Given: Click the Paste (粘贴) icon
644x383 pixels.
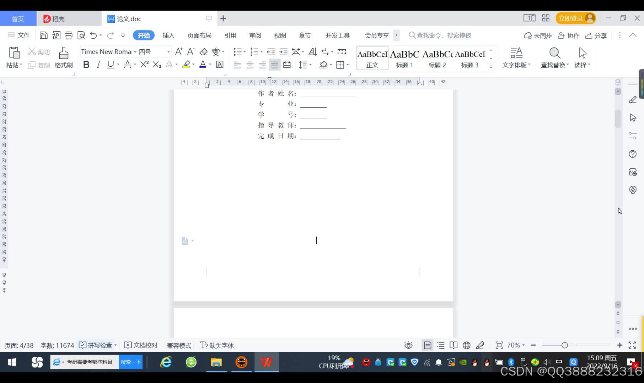Looking at the screenshot, I should pyautogui.click(x=14, y=53).
